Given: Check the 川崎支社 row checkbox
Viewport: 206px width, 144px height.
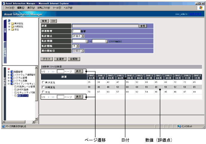Looking at the screenshot, I should click(x=43, y=87).
